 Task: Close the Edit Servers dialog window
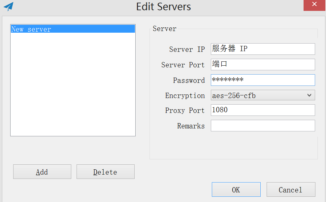314,6
